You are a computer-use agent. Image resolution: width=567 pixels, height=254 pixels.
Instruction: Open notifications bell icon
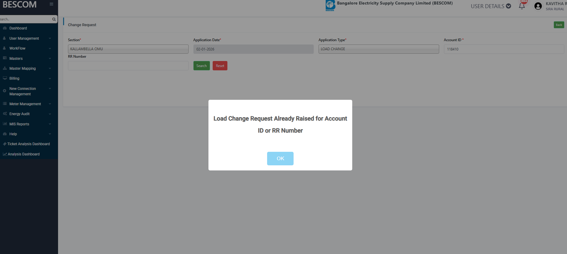coord(522,6)
